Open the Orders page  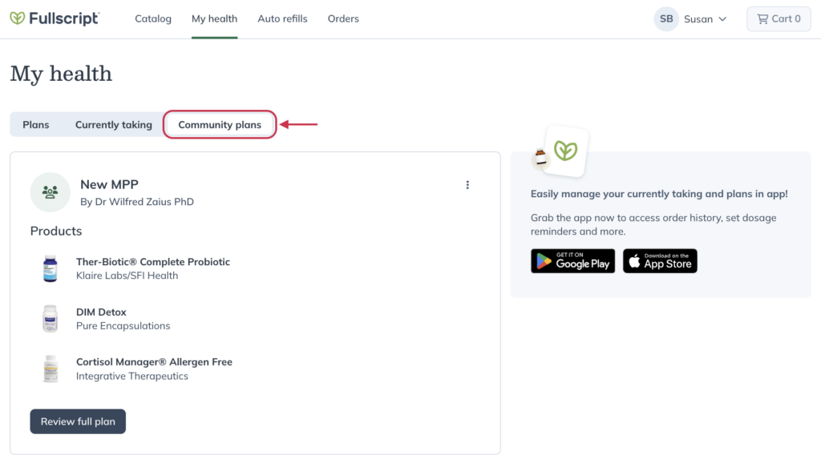[343, 19]
